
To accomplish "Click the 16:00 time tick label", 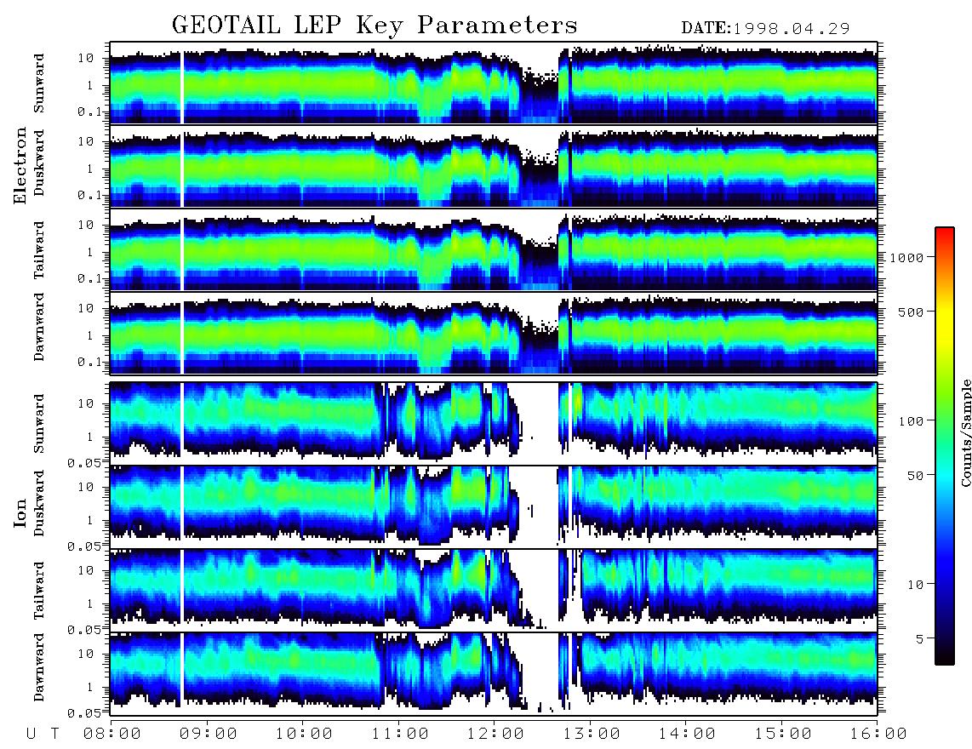I will click(x=878, y=735).
